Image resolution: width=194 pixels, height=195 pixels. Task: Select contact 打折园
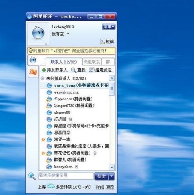pyautogui.click(x=74, y=119)
